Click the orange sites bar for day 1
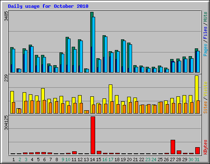Image resolution: width=210 pixels, height=164 pixels. pyautogui.click(x=14, y=108)
